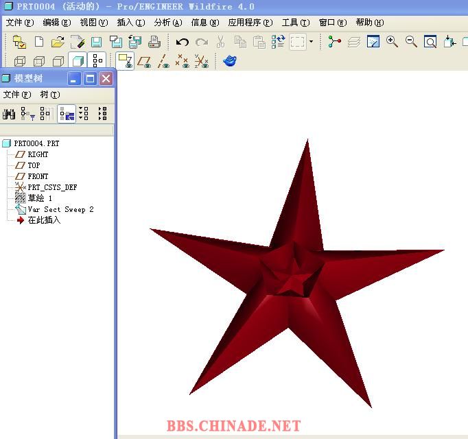Create a new file with blank page icon

coord(38,43)
